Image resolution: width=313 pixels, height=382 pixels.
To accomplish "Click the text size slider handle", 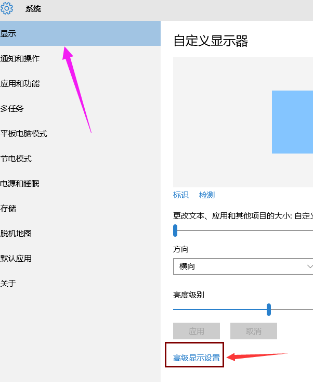I will 175,231.
